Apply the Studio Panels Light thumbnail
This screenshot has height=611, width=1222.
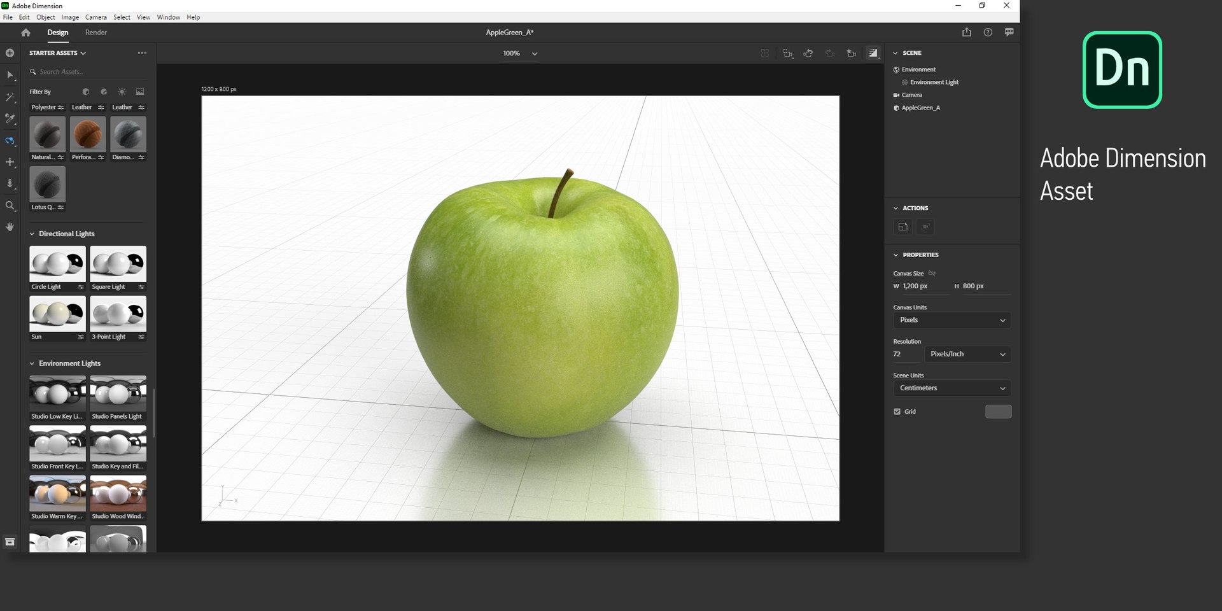(118, 393)
